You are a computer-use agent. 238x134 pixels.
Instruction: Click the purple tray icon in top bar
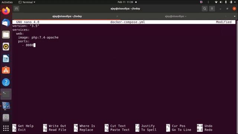[201, 2]
